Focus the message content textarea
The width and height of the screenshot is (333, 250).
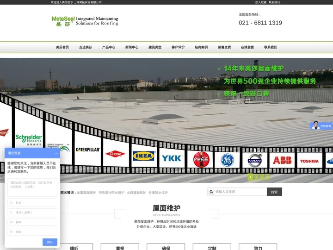pyautogui.click(x=32, y=187)
